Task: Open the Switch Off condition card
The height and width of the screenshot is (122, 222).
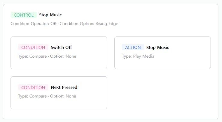Action: click(x=59, y=62)
